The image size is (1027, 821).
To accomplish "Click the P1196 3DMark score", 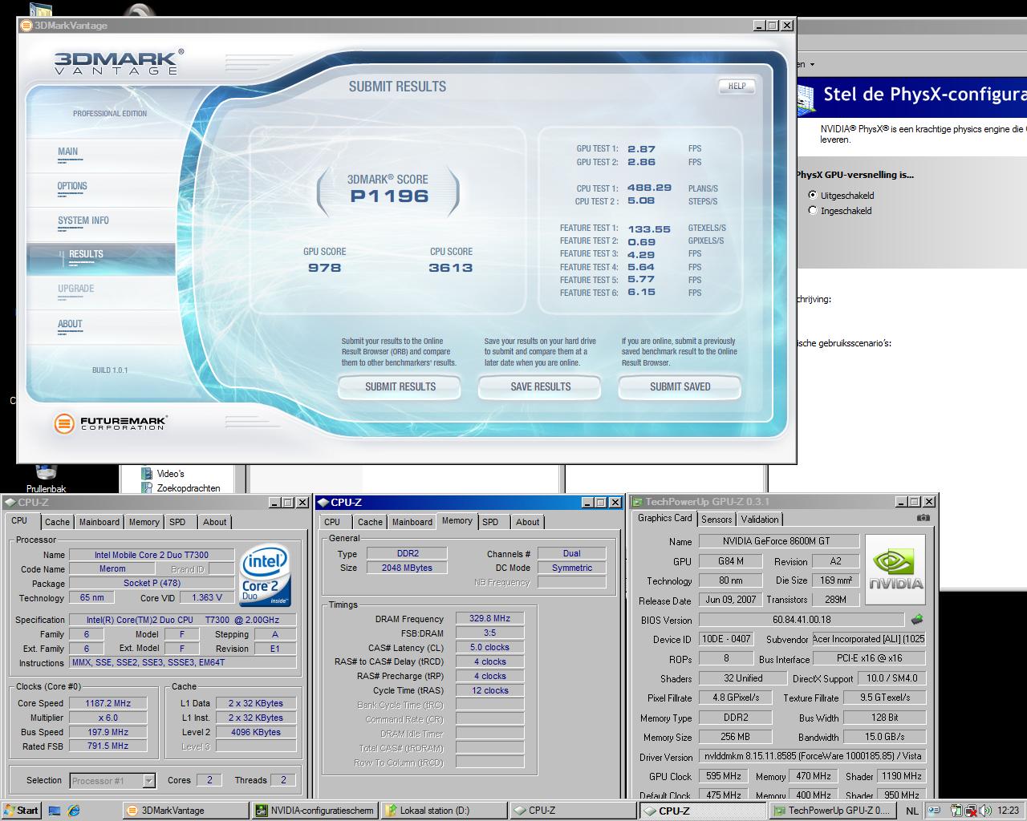I will pyautogui.click(x=389, y=196).
